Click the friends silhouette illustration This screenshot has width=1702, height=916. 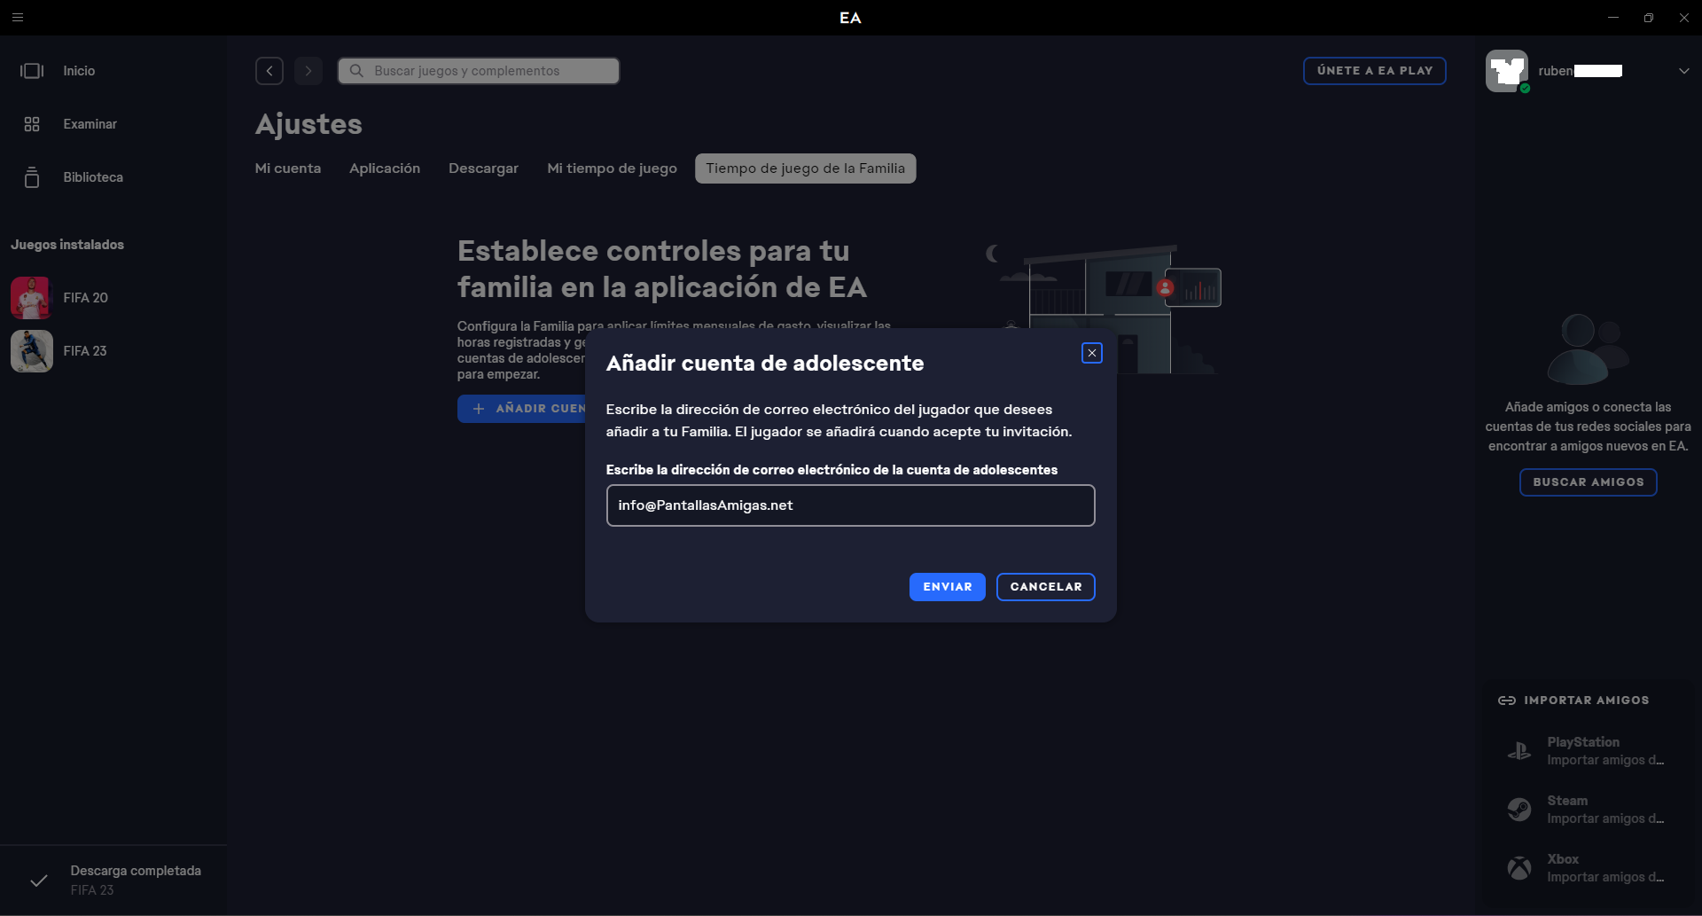pyautogui.click(x=1588, y=348)
